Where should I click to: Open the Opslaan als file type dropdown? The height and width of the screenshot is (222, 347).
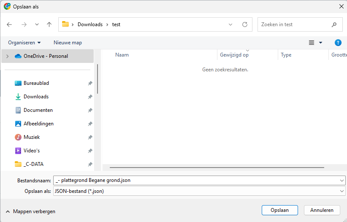[x=198, y=191]
